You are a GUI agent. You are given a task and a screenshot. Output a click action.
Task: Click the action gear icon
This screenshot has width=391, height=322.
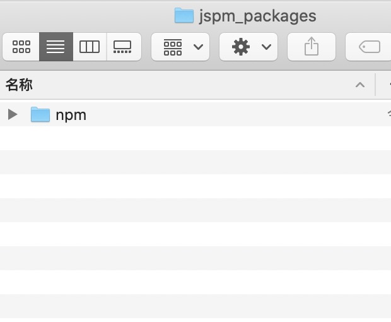(241, 47)
